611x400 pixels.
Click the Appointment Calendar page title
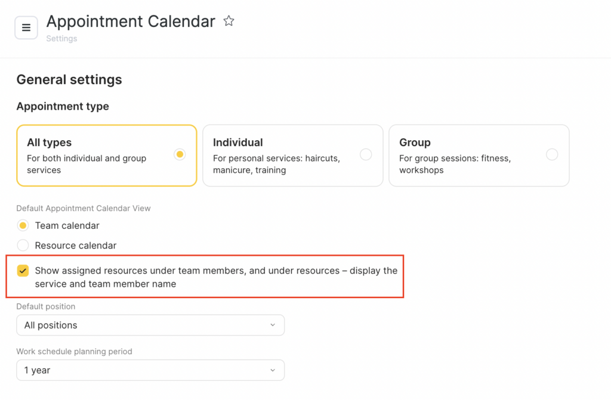pos(131,21)
